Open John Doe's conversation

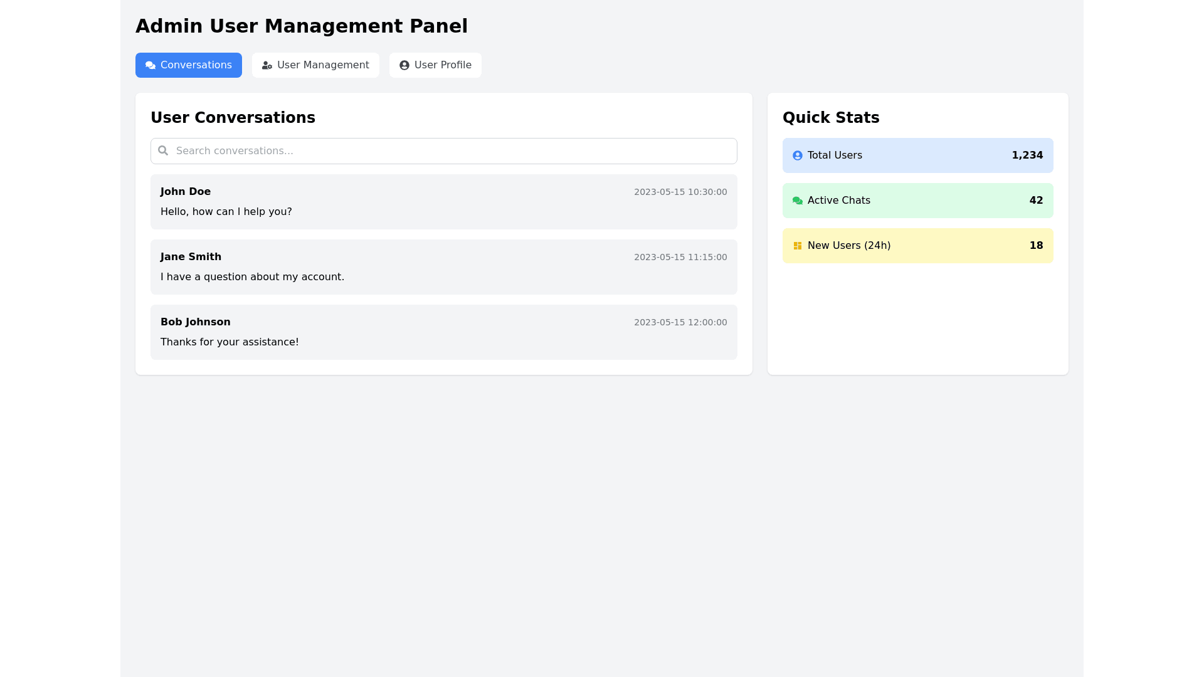tap(443, 202)
